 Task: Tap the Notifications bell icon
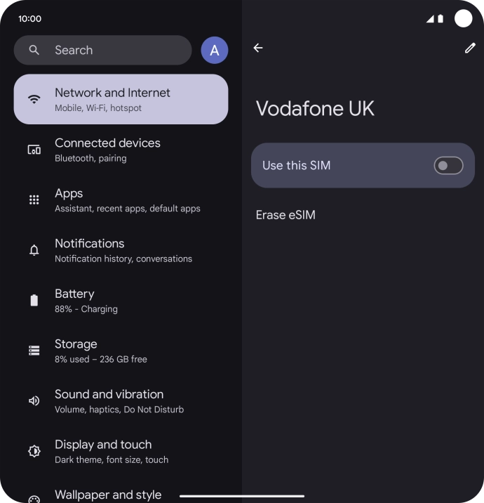34,250
